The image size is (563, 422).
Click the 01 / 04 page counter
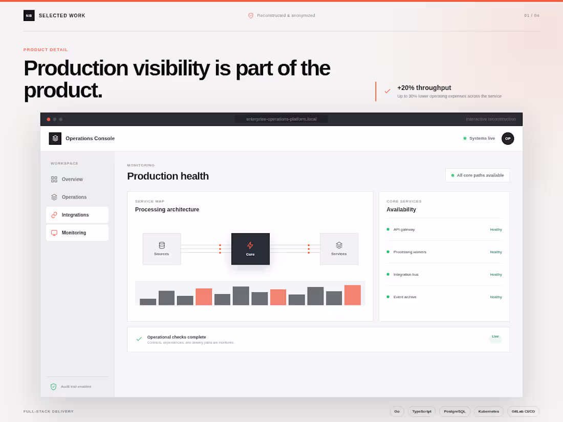(531, 15)
